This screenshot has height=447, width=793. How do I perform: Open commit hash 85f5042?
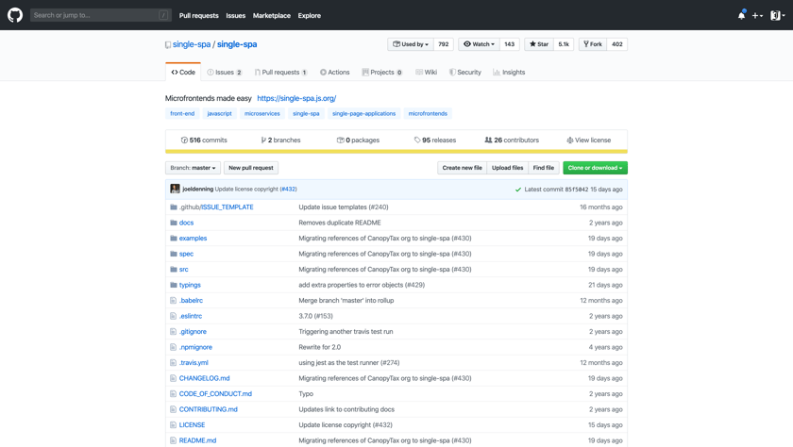[577, 190]
